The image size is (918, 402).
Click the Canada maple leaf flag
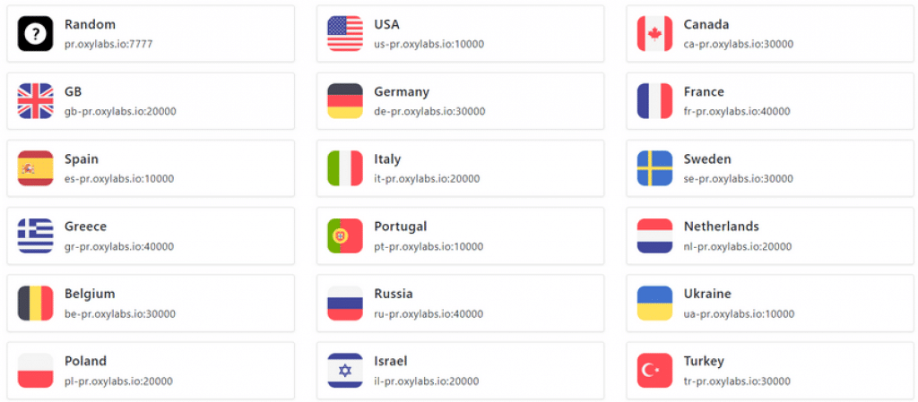coord(654,34)
